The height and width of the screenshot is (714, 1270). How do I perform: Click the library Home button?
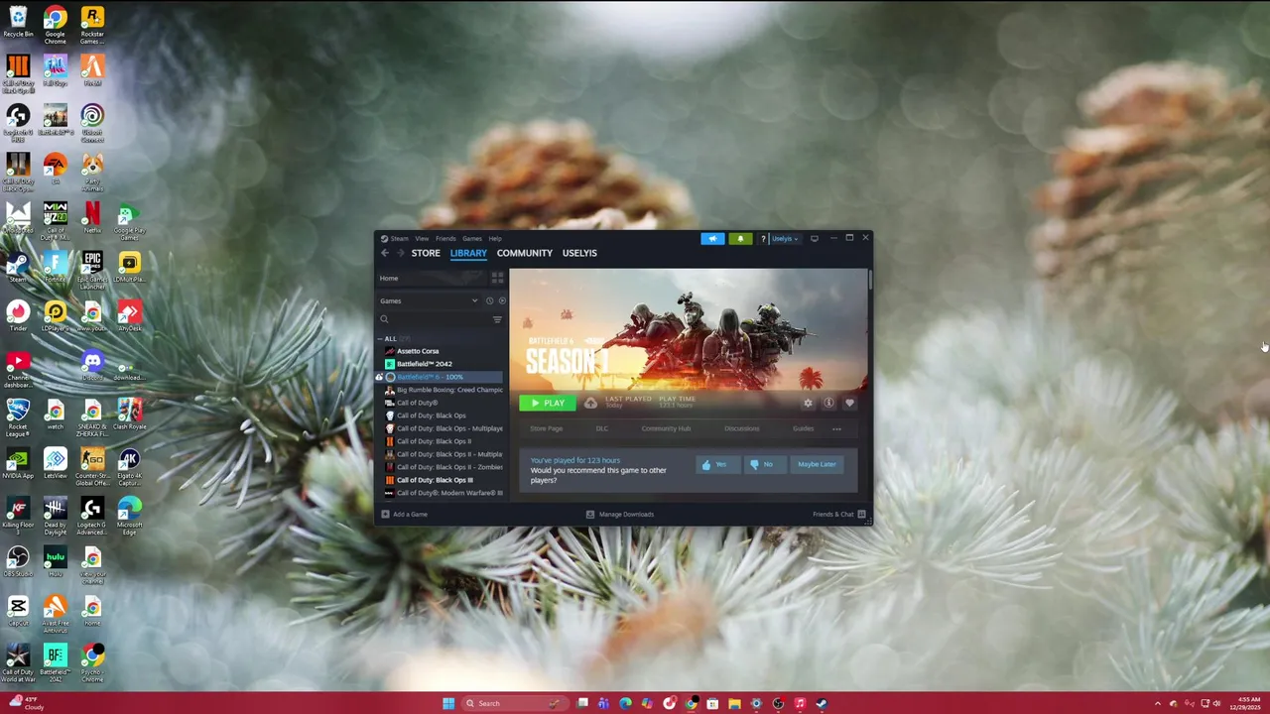(433, 279)
